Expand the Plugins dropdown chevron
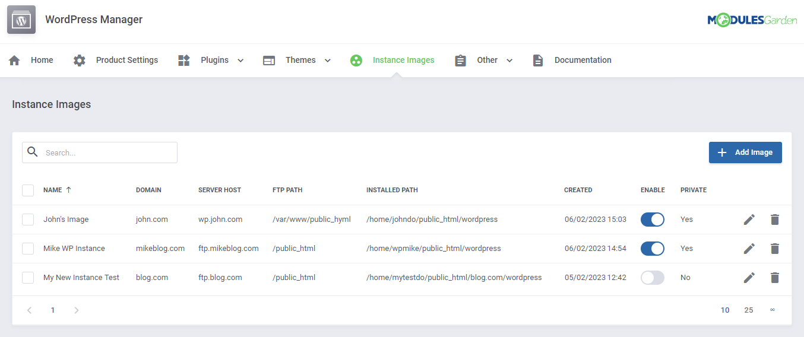The image size is (804, 337). (240, 61)
